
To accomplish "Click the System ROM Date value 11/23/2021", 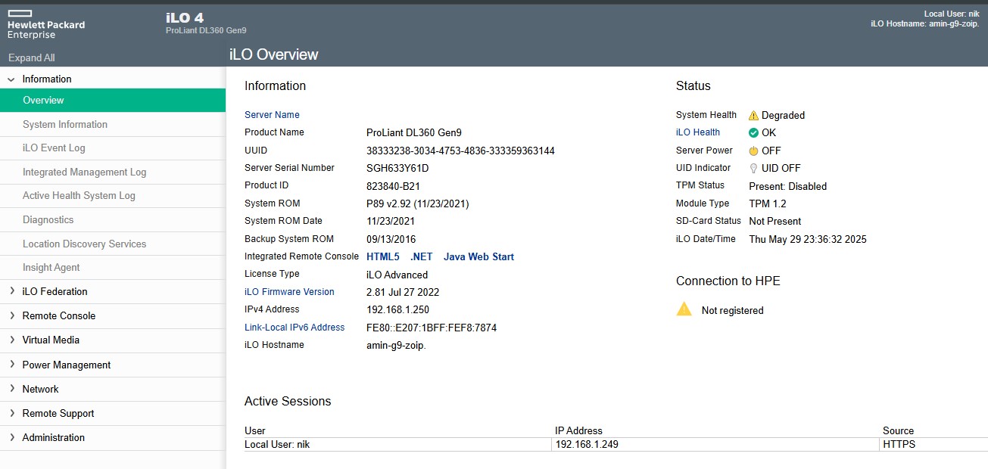I will [391, 222].
